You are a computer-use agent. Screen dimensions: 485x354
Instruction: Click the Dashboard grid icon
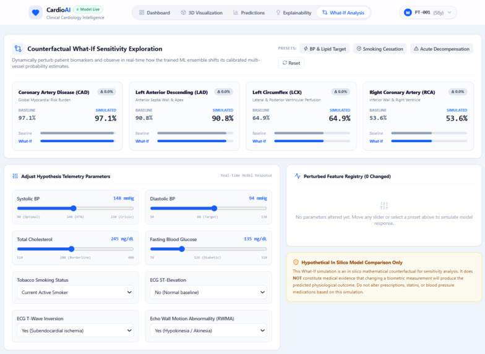pyautogui.click(x=142, y=12)
